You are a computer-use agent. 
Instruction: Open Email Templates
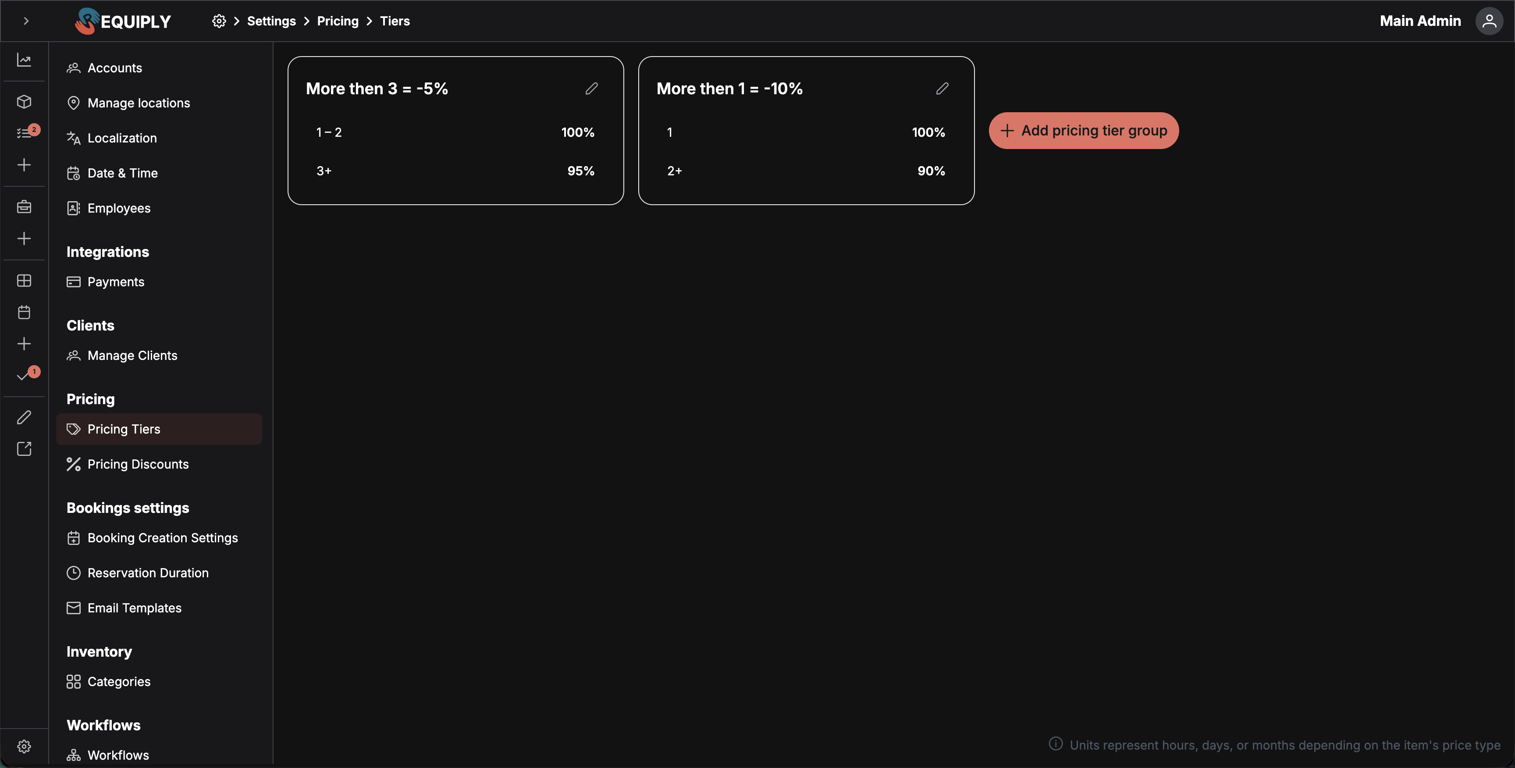(159, 608)
